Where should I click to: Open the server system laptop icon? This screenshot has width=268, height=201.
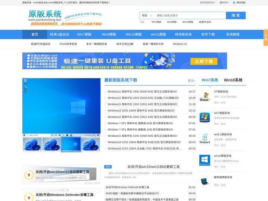(x=205, y=182)
